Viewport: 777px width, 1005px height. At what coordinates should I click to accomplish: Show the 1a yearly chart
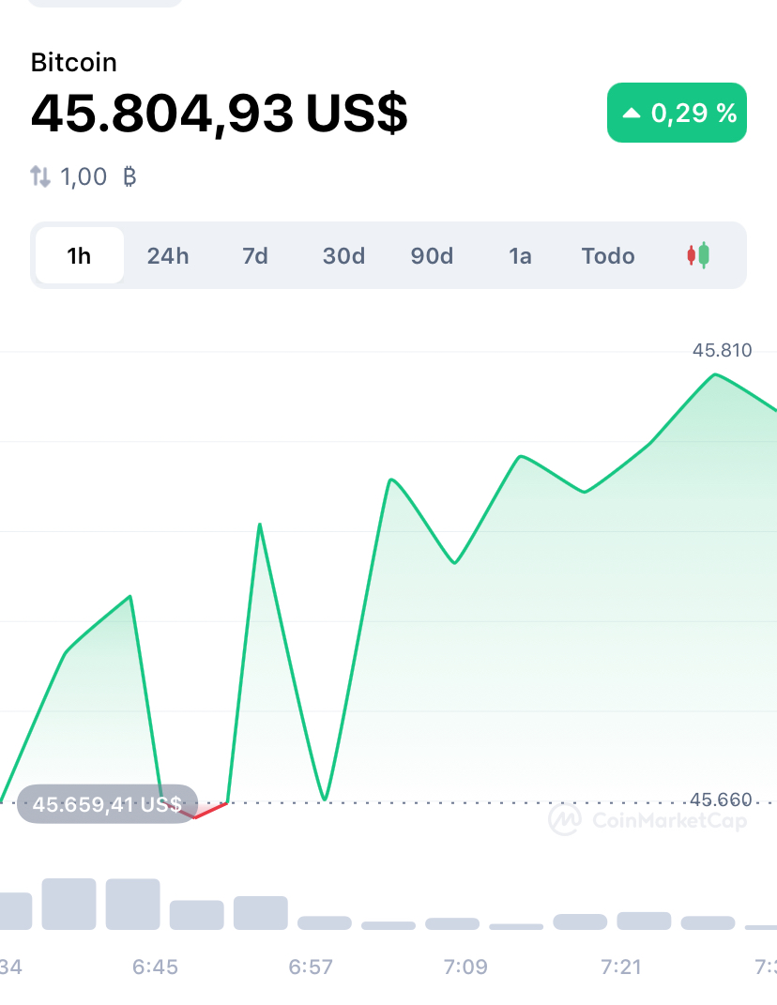pyautogui.click(x=520, y=256)
